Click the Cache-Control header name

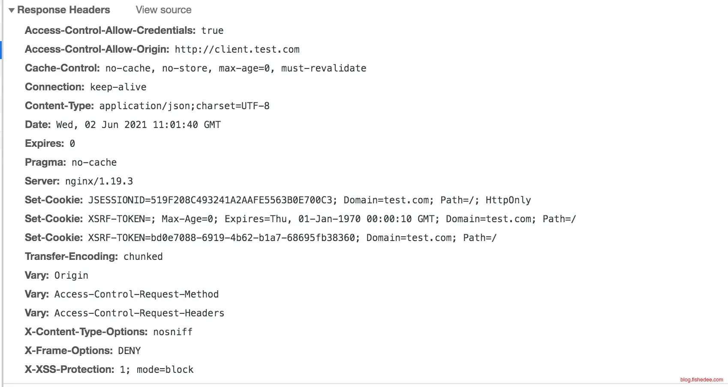(x=62, y=68)
